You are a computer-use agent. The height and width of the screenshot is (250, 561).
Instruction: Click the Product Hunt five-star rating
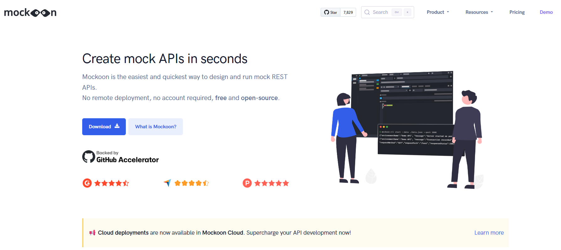coord(271,183)
